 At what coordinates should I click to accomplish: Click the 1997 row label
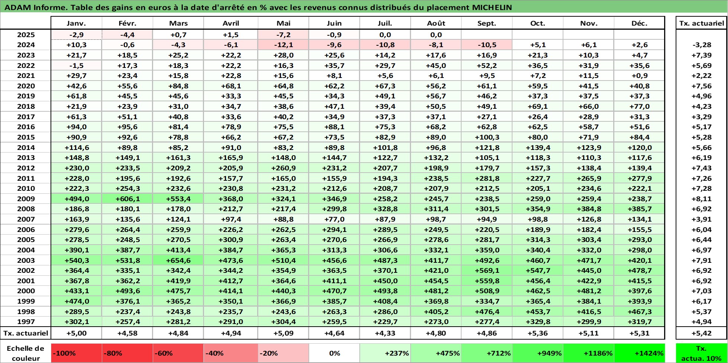click(26, 322)
